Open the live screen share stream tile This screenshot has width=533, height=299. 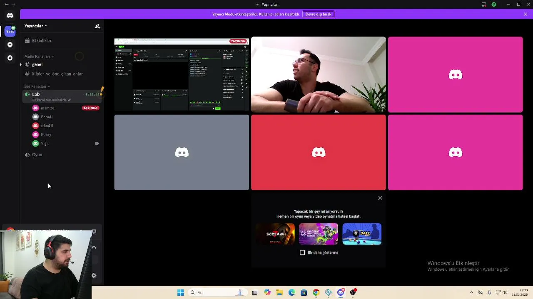tap(182, 75)
